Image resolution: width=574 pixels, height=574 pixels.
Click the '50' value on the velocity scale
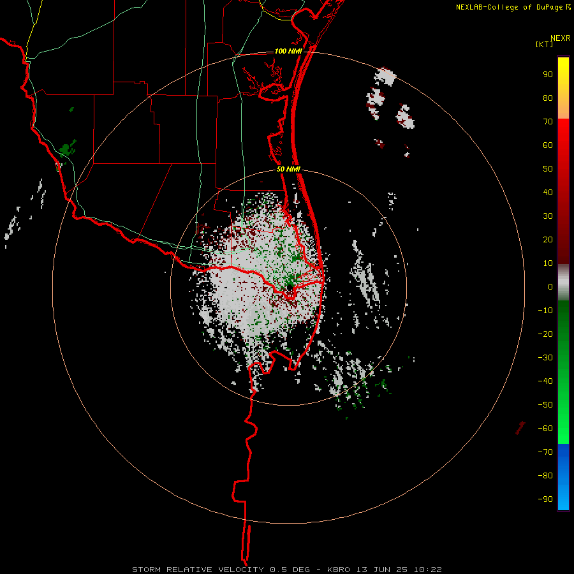click(548, 169)
